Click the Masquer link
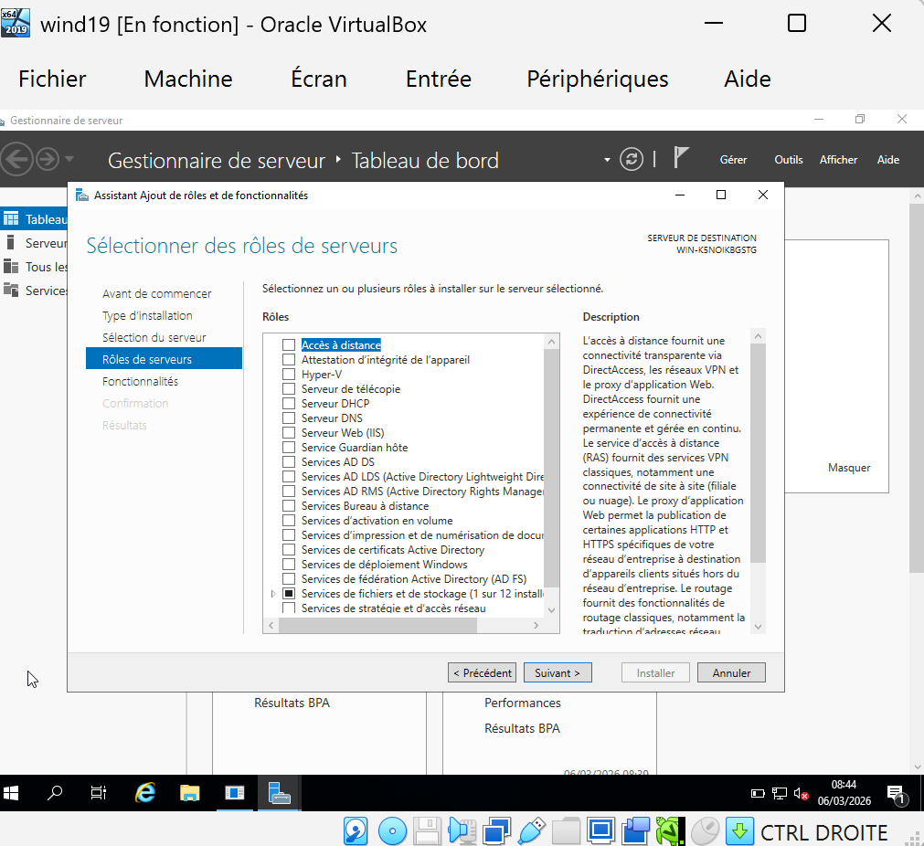Image resolution: width=924 pixels, height=846 pixels. 848,468
